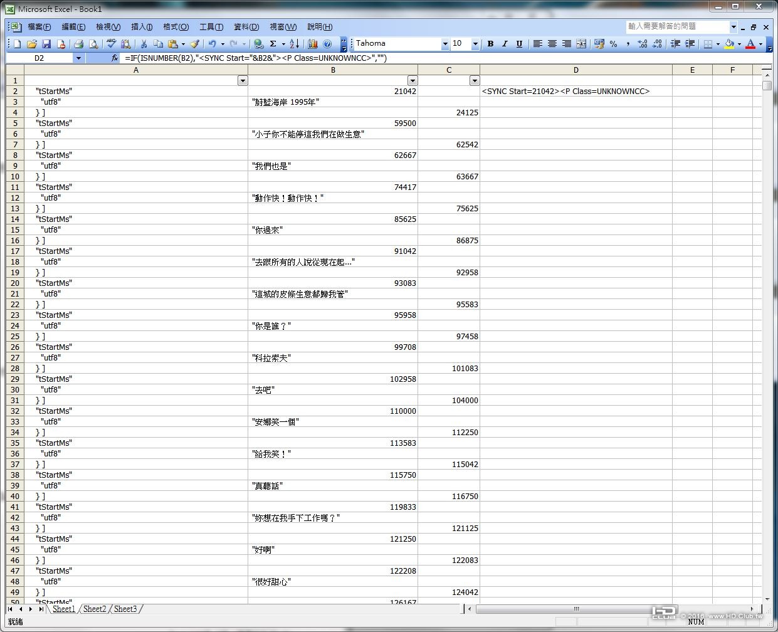Expand the undo history arrow
Screen dimensions: 778x632
(x=223, y=44)
